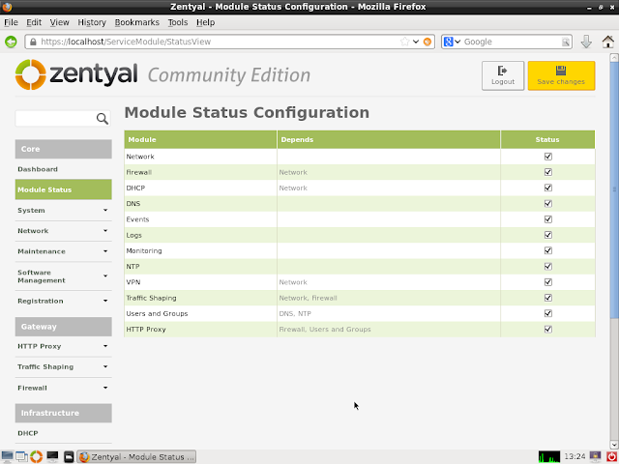Toggle the NTP module checkbox
This screenshot has height=464, width=619.
tap(548, 267)
